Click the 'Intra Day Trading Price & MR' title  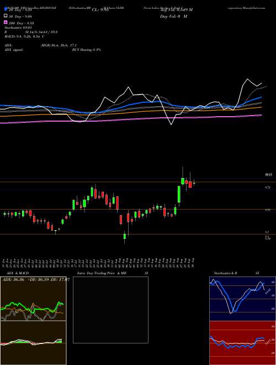(x=102, y=273)
